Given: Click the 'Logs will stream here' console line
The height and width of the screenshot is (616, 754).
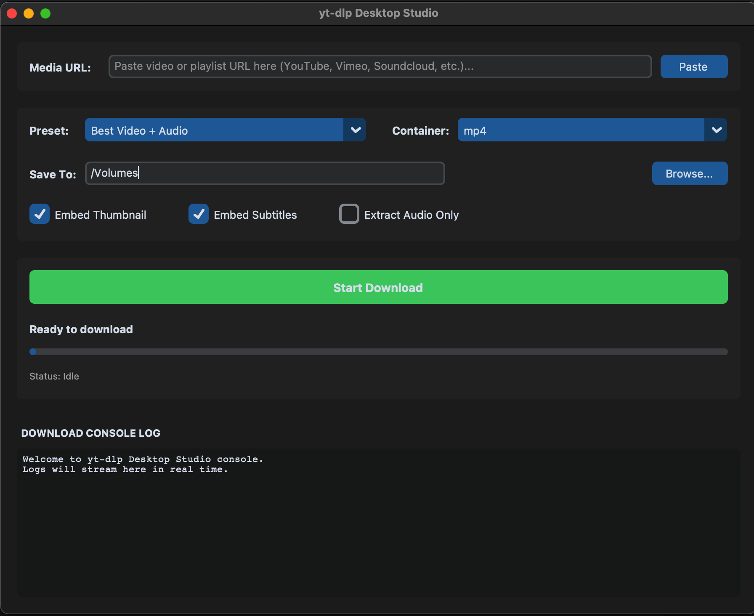Looking at the screenshot, I should coord(125,469).
